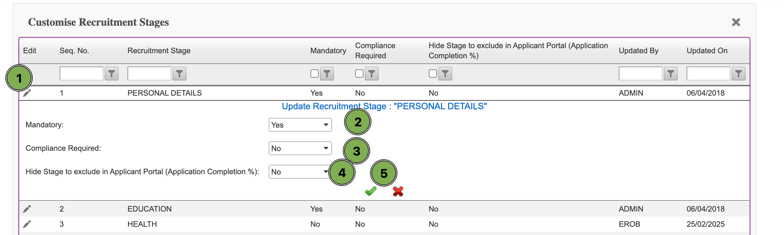
Task: Edit the PERSONAL DETAILS stage pencil icon
Action: [x=27, y=93]
